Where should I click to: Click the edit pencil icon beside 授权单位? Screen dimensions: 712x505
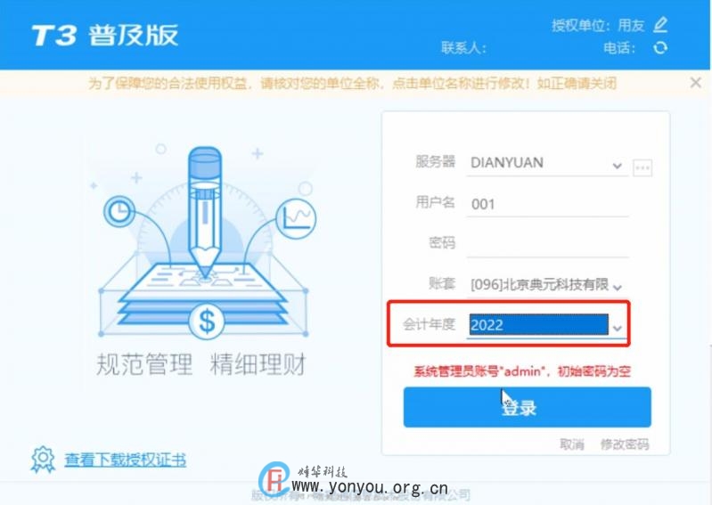pos(660,25)
